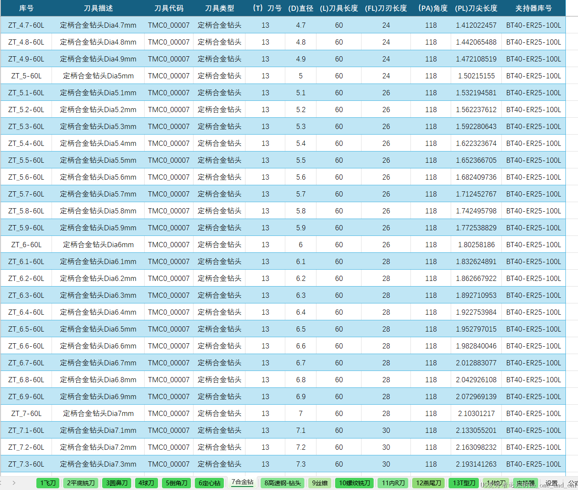Image resolution: width=578 pixels, height=490 pixels.
Task: Click the 刀具类型 column header
Action: click(x=220, y=8)
